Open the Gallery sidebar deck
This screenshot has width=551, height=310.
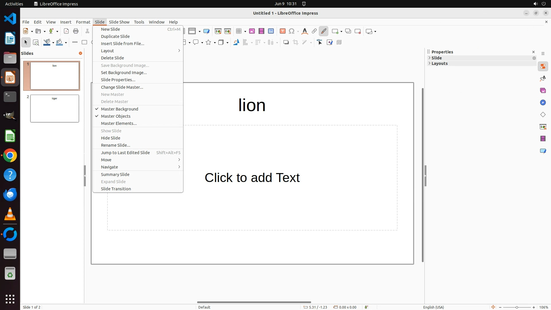(x=543, y=91)
